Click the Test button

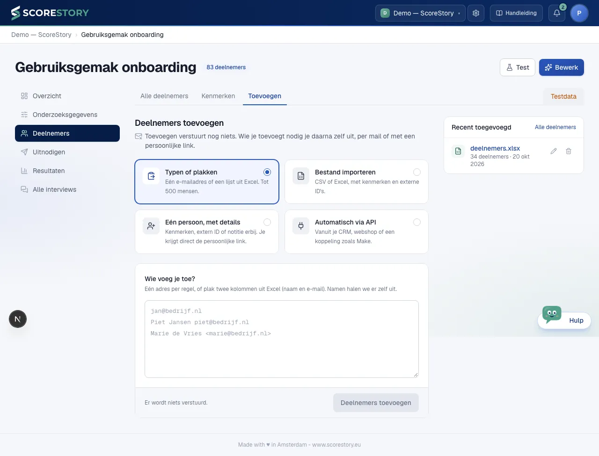tap(518, 67)
